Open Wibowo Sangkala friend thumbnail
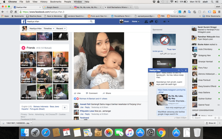Image resolution: width=222 pixels, height=139 pixels. (44, 59)
